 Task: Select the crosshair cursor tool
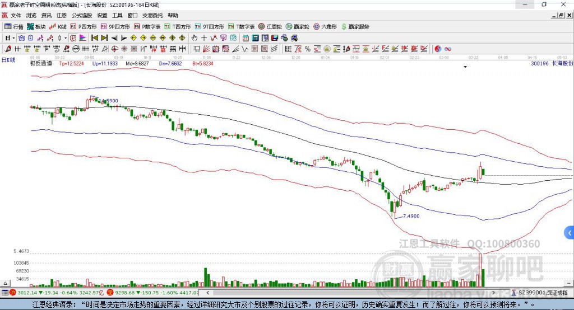click(x=204, y=38)
